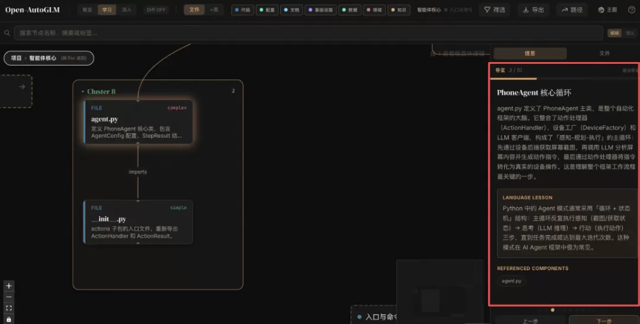Click the active tour step dot
The width and height of the screenshot is (640, 324).
click(553, 310)
